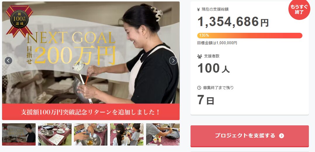Click the total amount 1,354,686円
This screenshot has height=152, width=315.
[233, 22]
